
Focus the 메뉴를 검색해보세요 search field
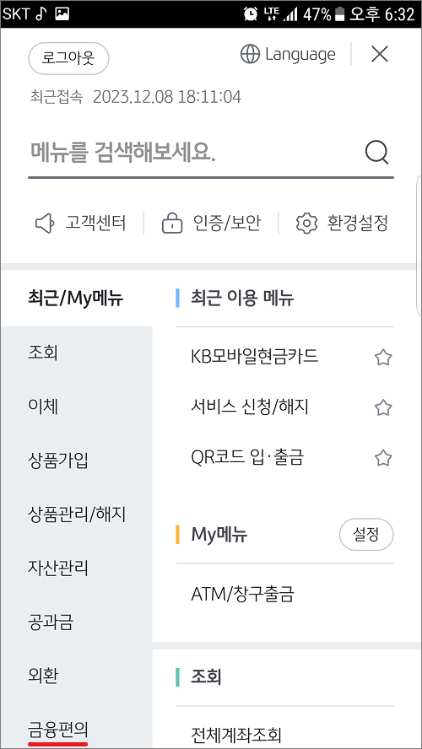211,154
